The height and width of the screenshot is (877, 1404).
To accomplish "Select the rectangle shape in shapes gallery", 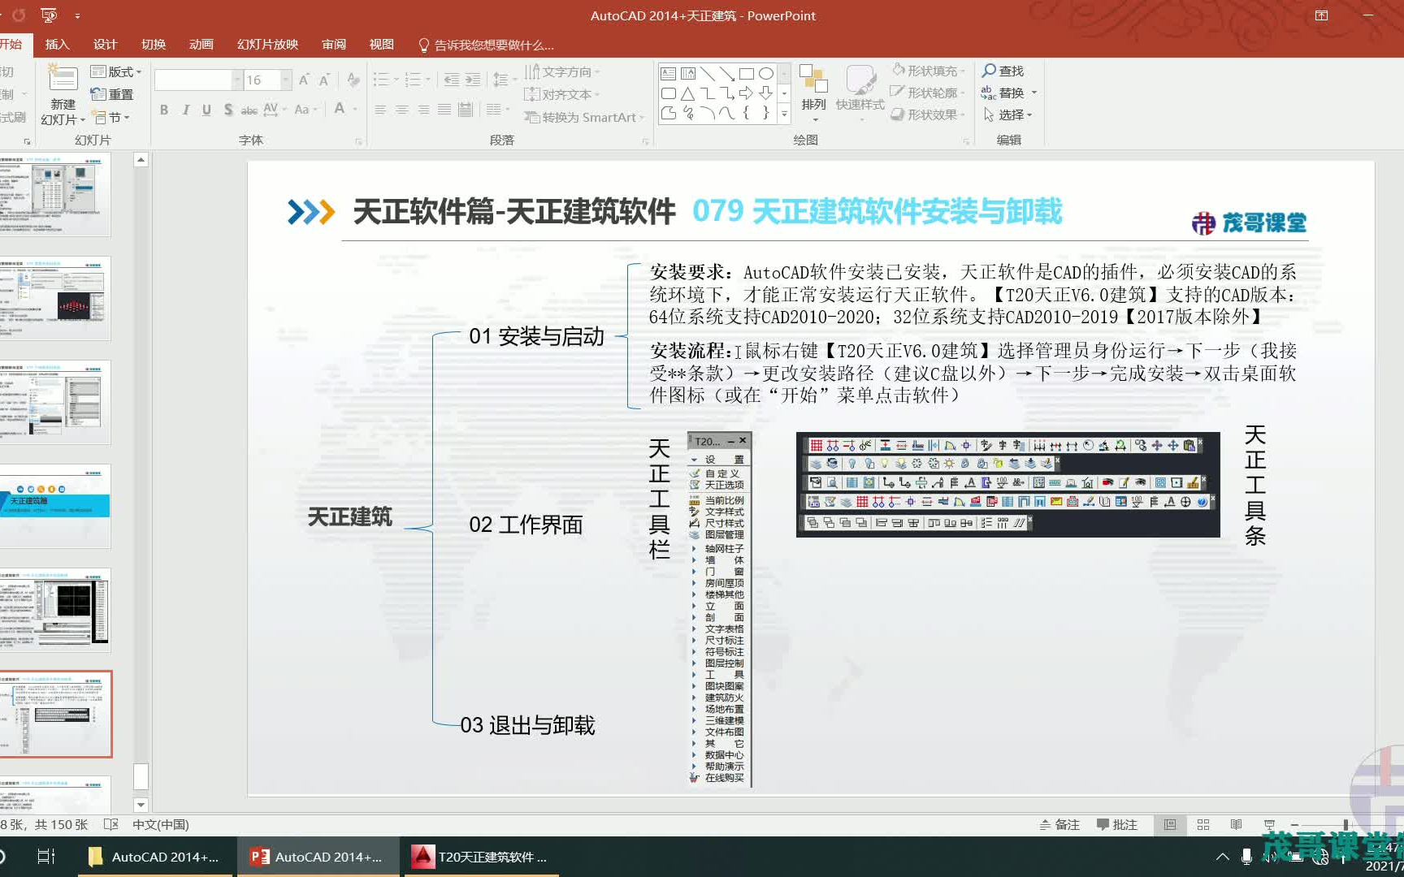I will 746,73.
